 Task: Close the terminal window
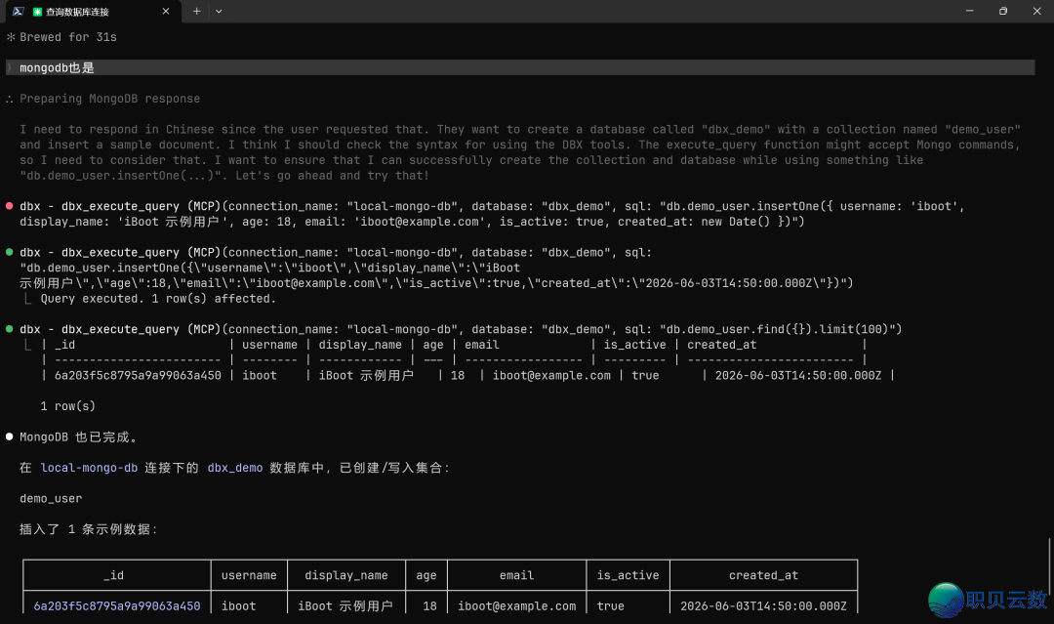(x=1036, y=11)
